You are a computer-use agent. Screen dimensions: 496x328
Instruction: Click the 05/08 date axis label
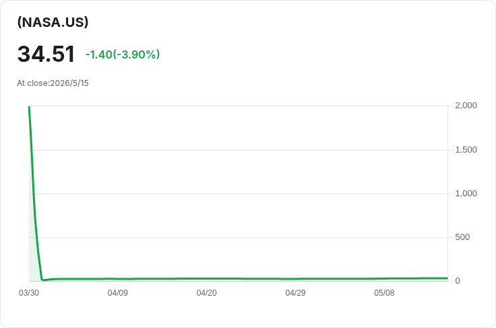(384, 293)
